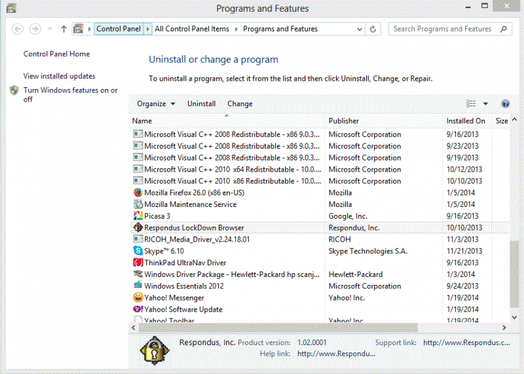
Task: Sort by the Size column header
Action: tap(501, 121)
